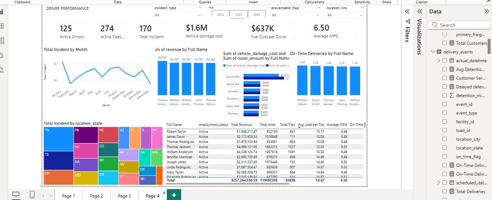The width and height of the screenshot is (492, 200).
Task: Open Model view from left sidebar
Action: pyautogui.click(x=1, y=40)
